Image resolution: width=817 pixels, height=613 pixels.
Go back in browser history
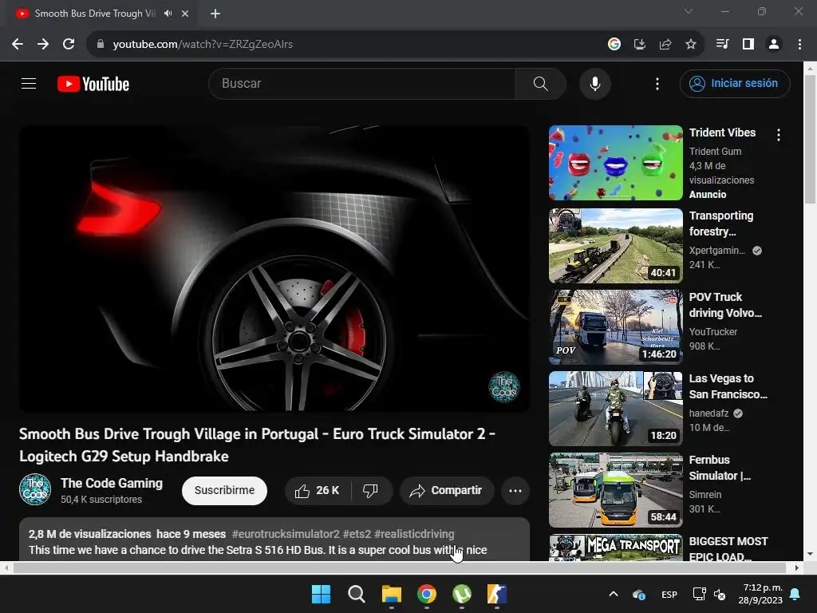[x=18, y=44]
